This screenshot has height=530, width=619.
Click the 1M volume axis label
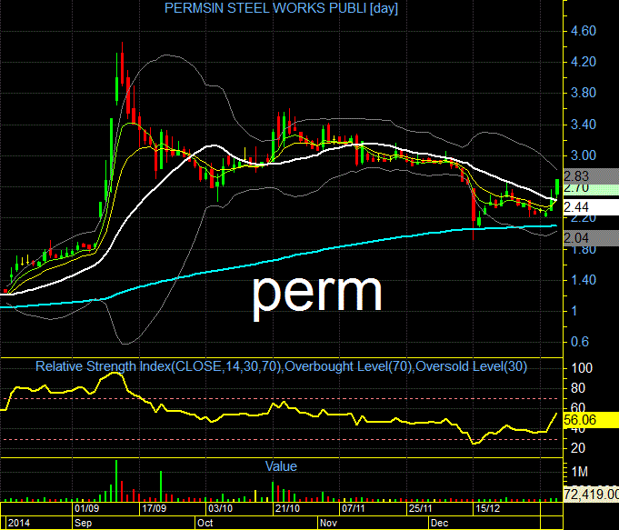(580, 472)
